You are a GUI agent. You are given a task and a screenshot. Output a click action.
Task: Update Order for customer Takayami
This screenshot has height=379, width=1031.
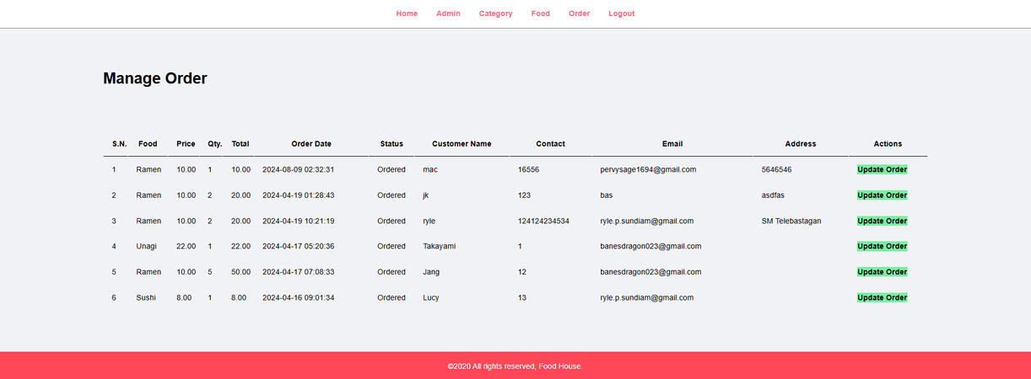click(x=882, y=247)
